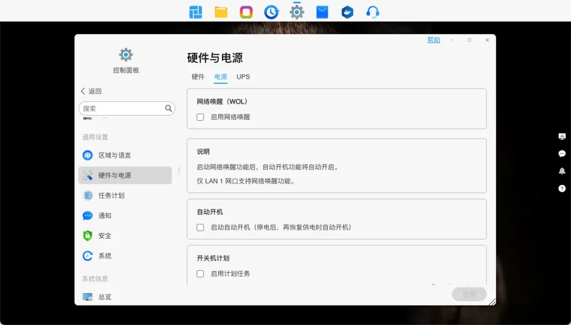Screen dimensions: 571x325
Task: Open the 帮助 help link
Action: pyautogui.click(x=434, y=40)
